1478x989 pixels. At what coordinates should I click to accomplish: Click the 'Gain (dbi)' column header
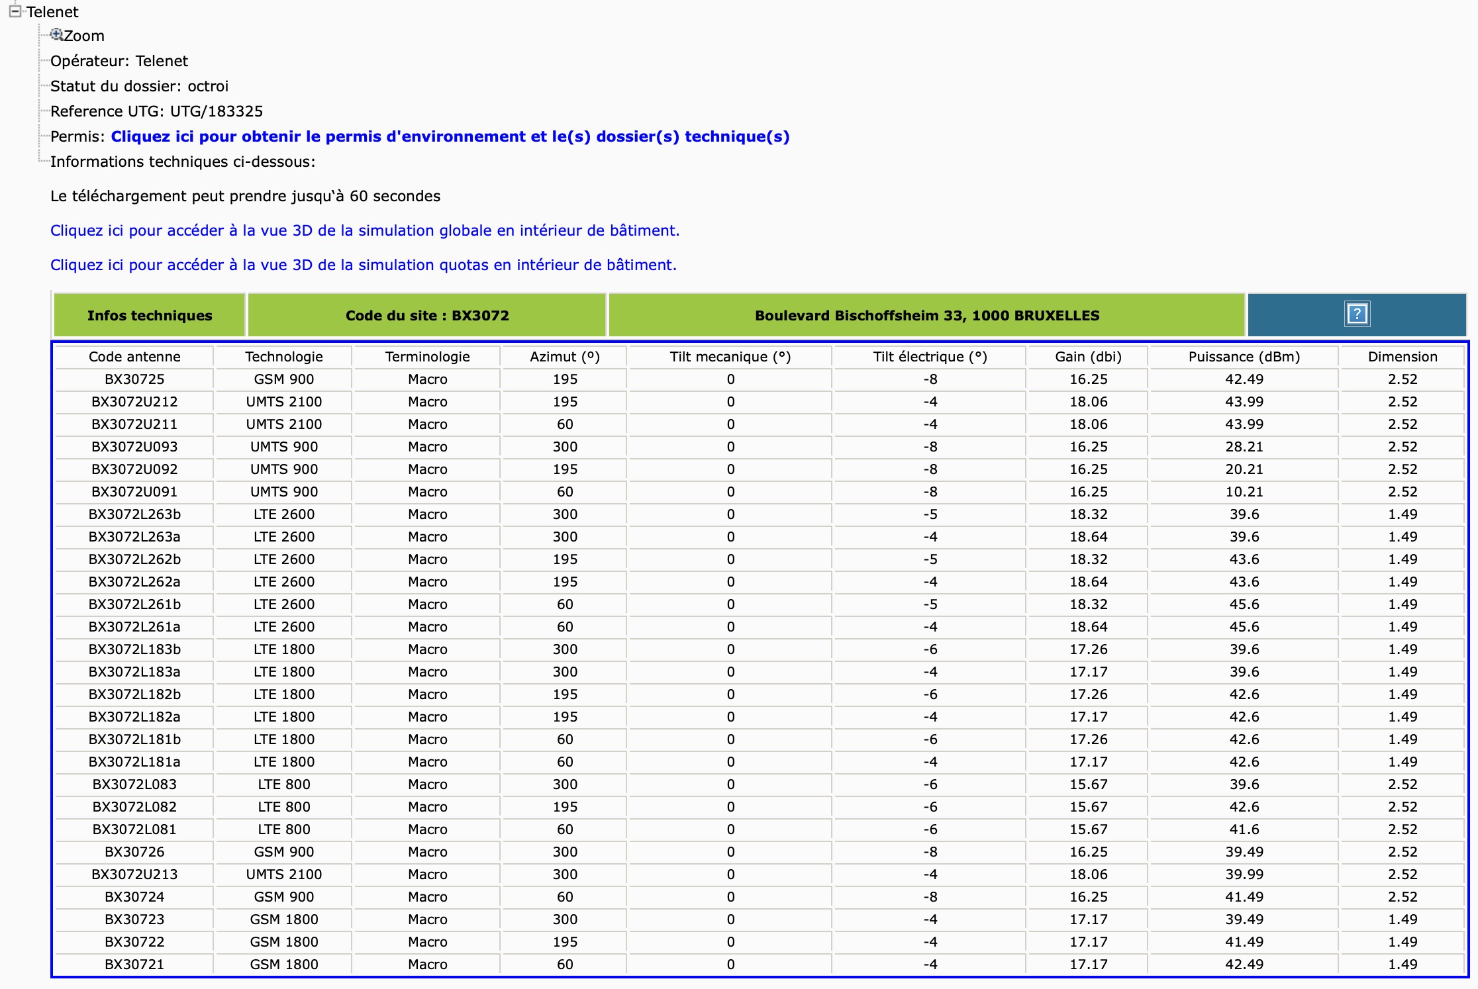pyautogui.click(x=1089, y=357)
